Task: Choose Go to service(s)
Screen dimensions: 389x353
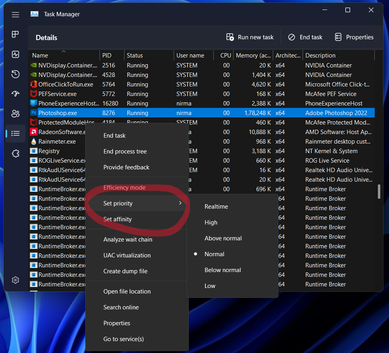Action: 137,339
